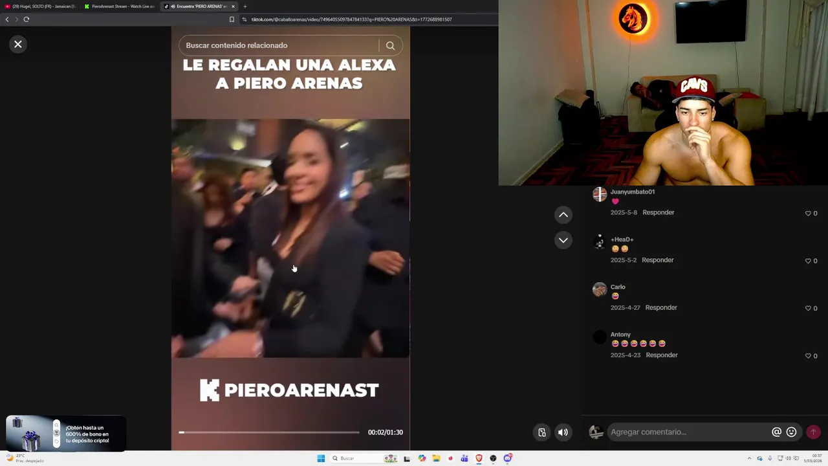Click the username 'Antony'
Viewport: 828px width, 466px height.
[620, 335]
